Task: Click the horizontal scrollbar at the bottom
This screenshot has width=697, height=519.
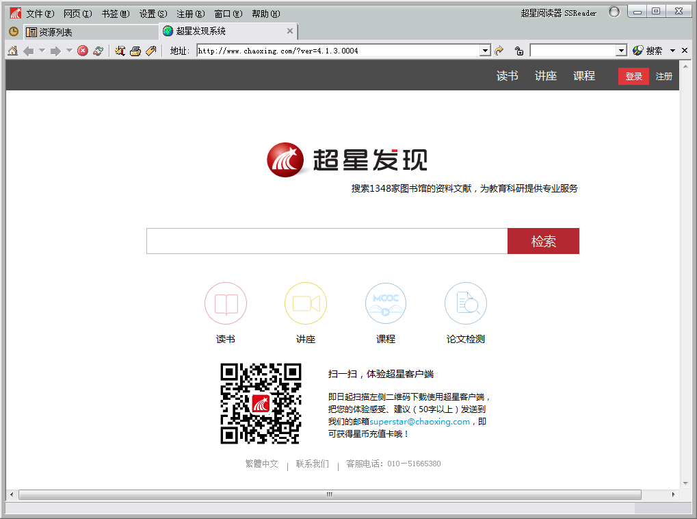Action: [329, 494]
